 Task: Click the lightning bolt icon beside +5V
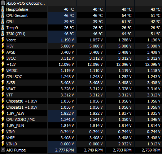[3, 46]
